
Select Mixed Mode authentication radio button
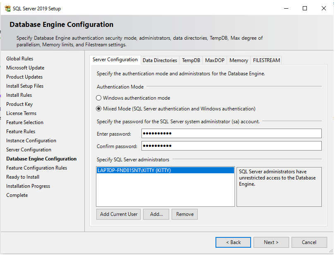click(x=98, y=109)
